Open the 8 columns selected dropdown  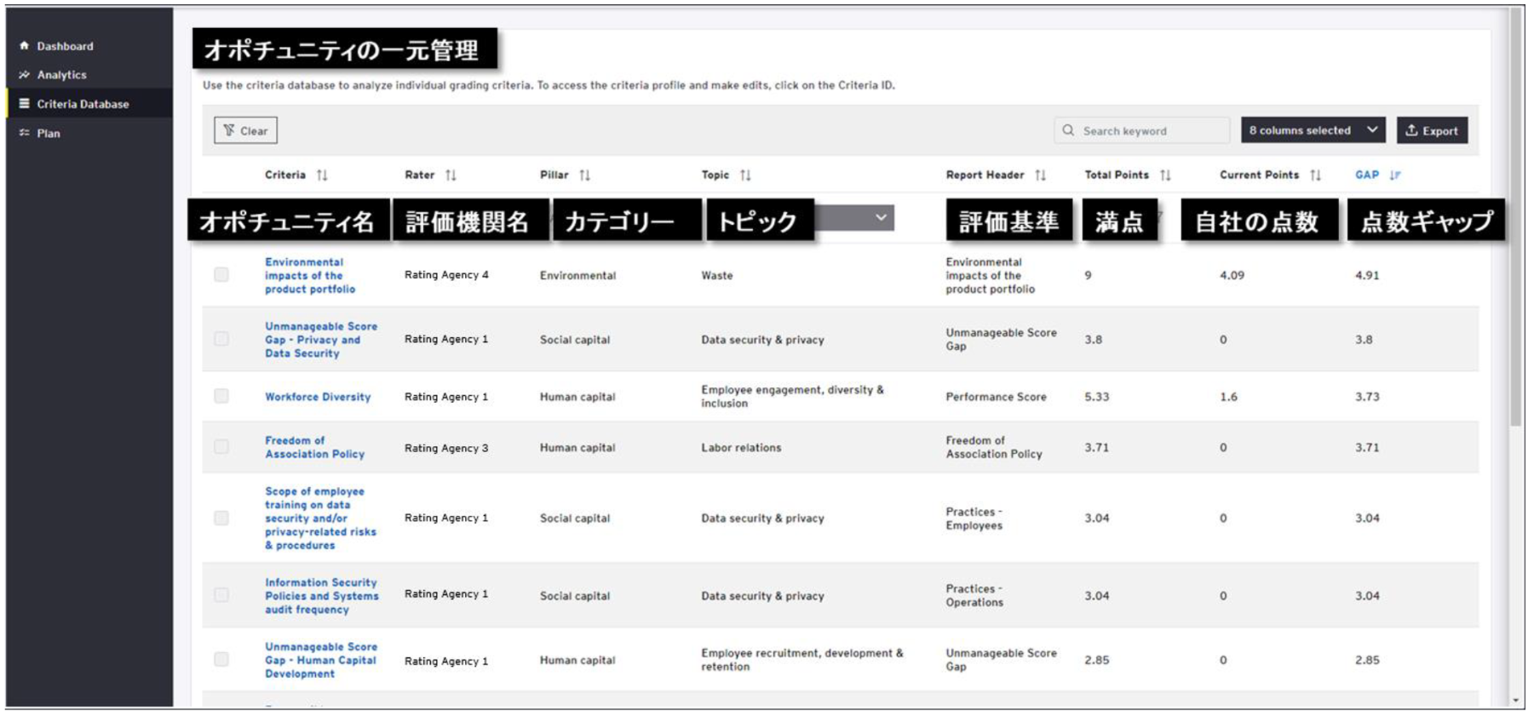point(1312,130)
